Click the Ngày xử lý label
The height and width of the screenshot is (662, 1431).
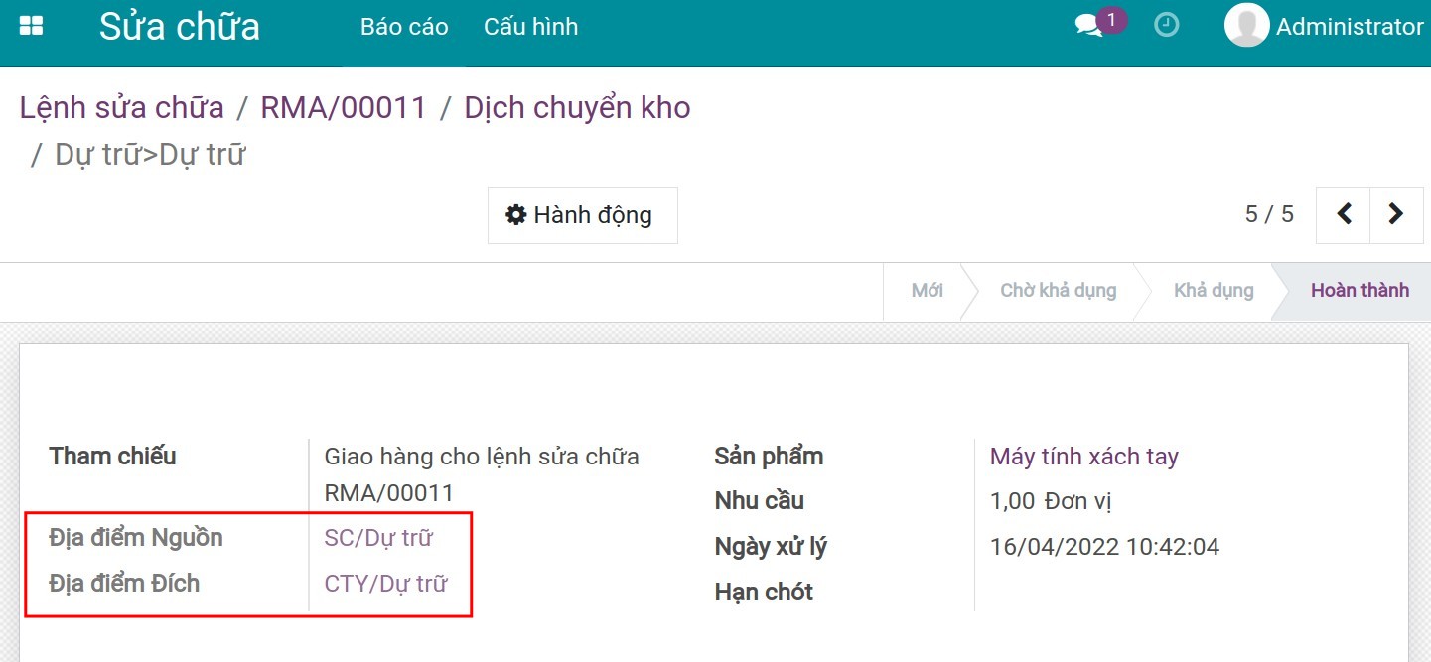771,547
